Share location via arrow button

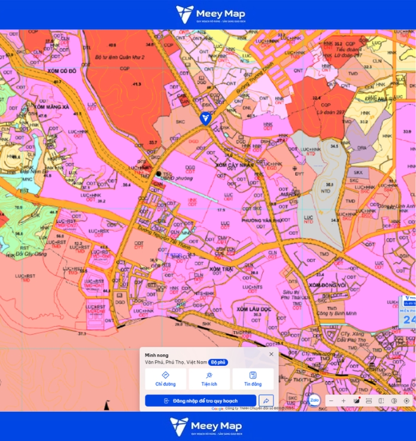[266, 400]
